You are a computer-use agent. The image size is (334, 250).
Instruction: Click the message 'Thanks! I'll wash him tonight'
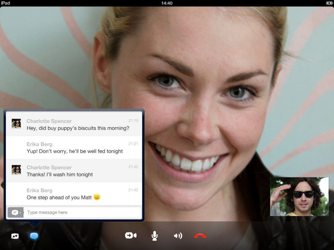click(x=60, y=174)
